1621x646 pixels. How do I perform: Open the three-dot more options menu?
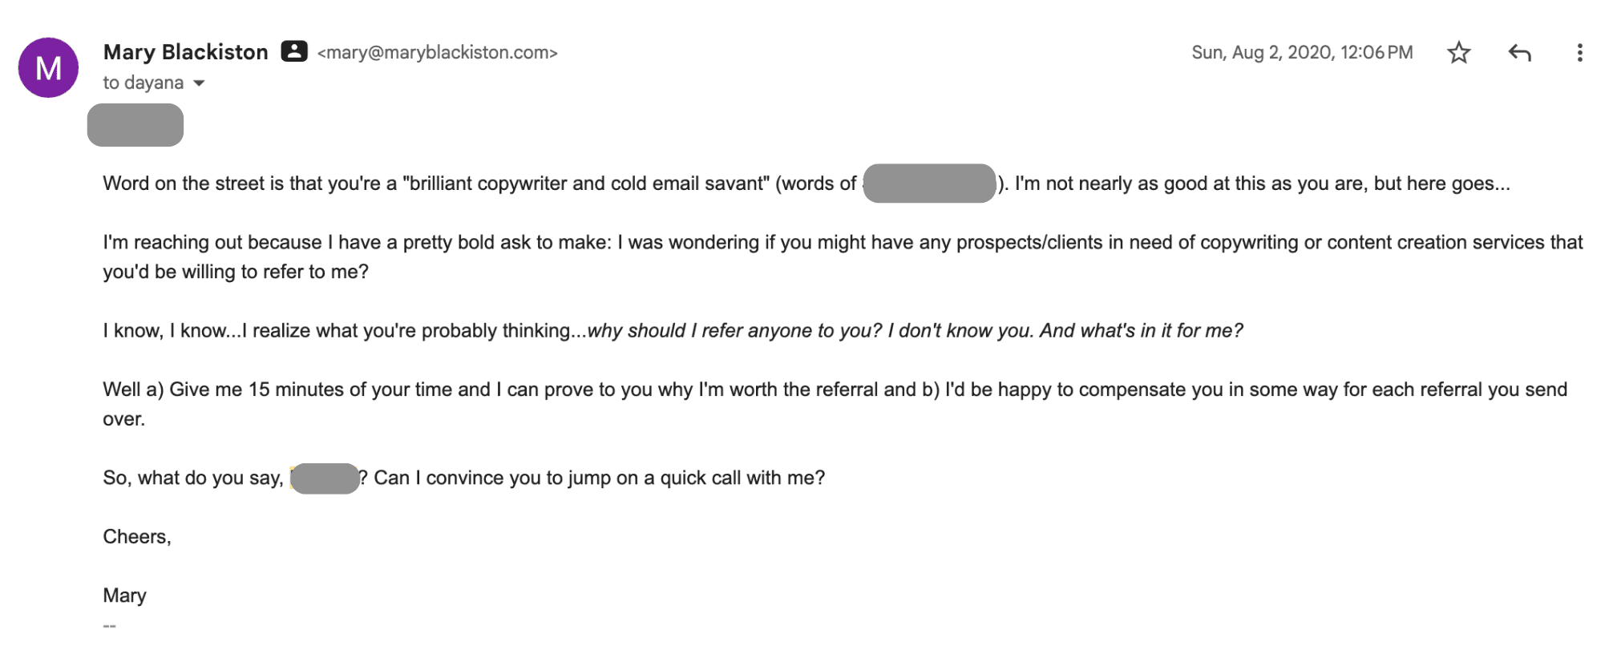[1579, 53]
